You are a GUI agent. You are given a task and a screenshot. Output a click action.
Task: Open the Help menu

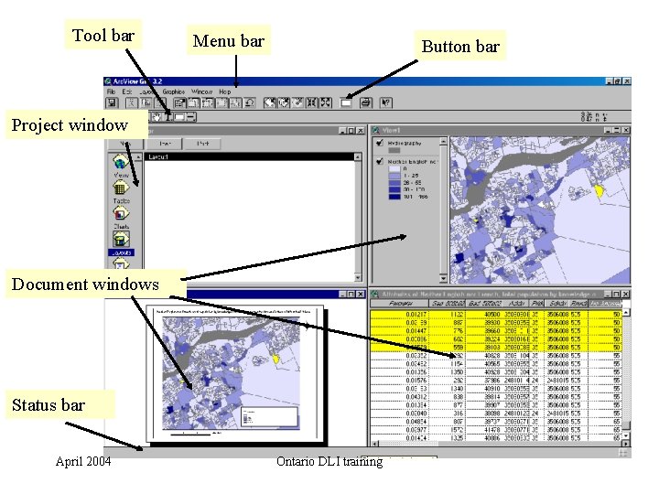[x=225, y=91]
